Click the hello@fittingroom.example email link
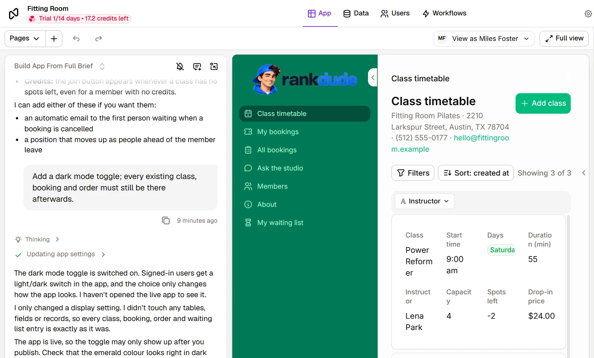Screen dimensions: 594x358 (x=450, y=144)
